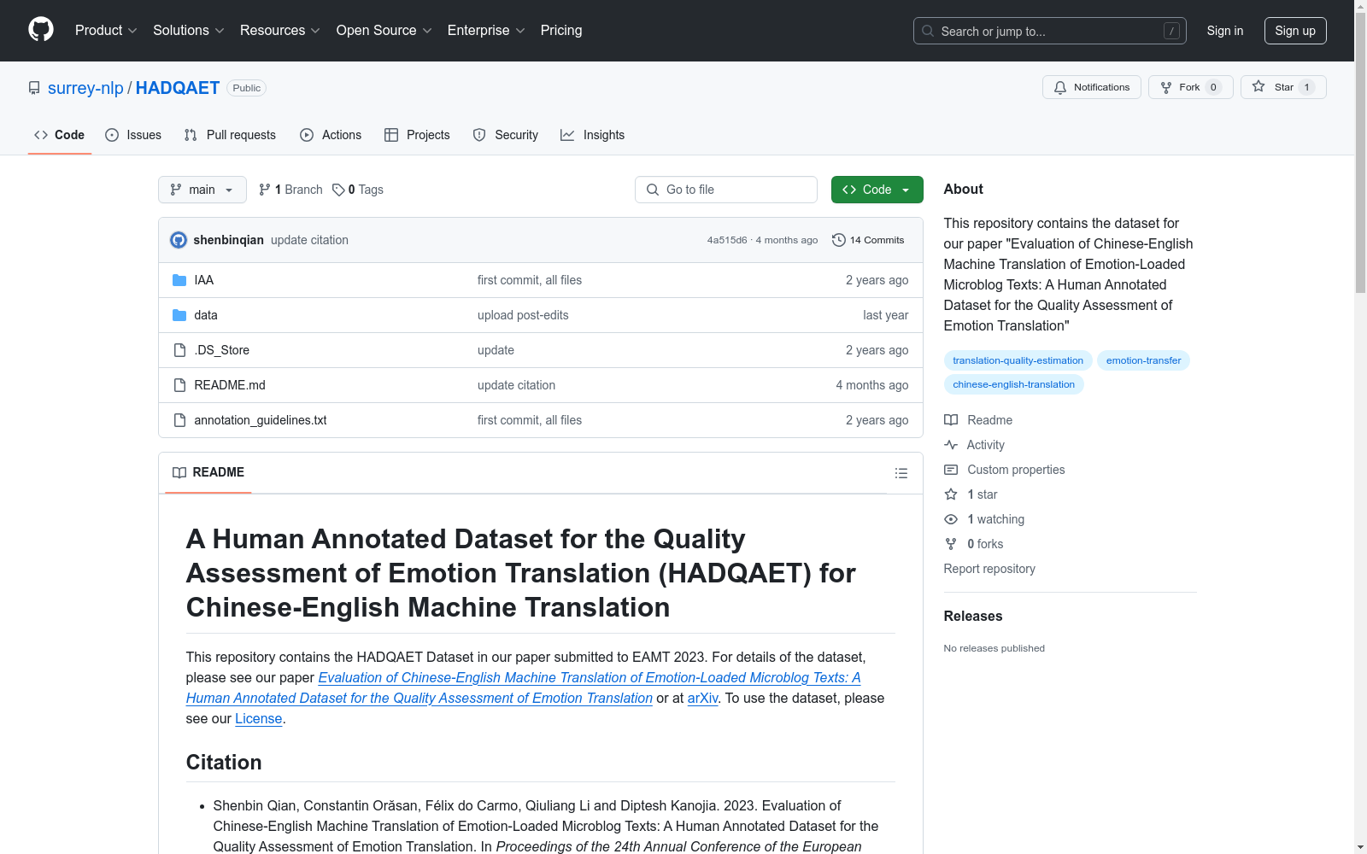
Task: Open the surrey-nlp owner page
Action: click(85, 88)
